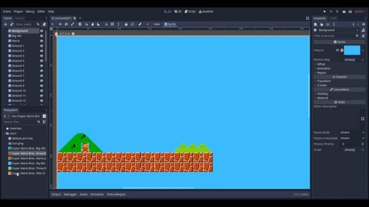Expand the Transform property group
This screenshot has height=207, width=369.
324,81
